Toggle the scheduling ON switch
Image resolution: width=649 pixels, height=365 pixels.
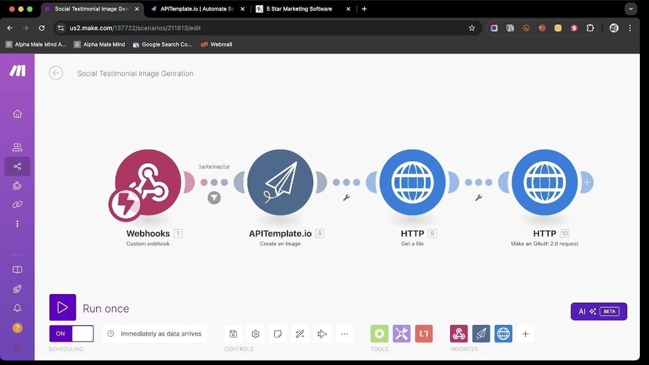[x=71, y=334]
